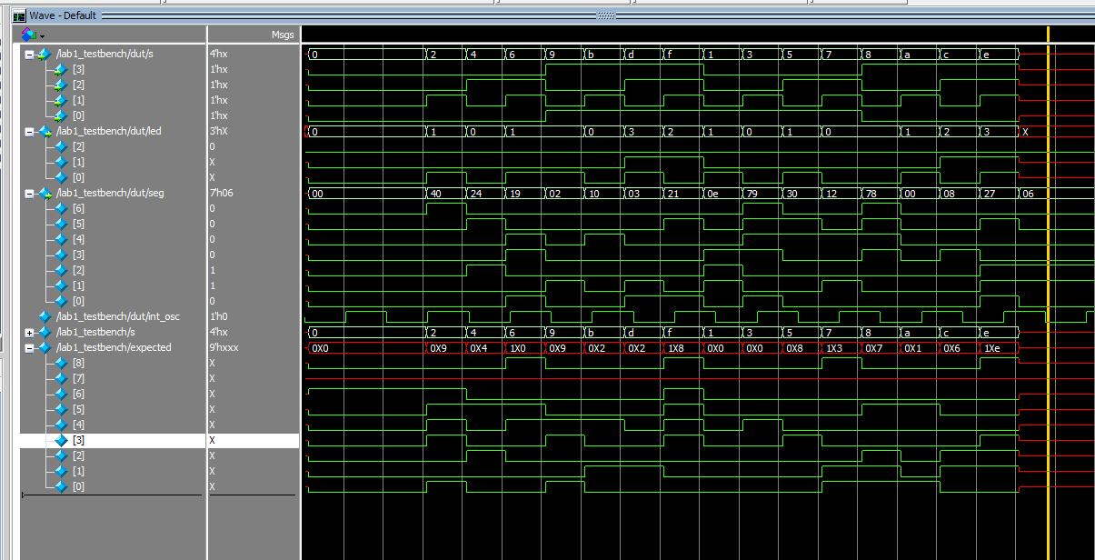Click the signal icon beside /lab1_testbench/dut/s
Image resolution: width=1095 pixels, height=560 pixels.
43,54
